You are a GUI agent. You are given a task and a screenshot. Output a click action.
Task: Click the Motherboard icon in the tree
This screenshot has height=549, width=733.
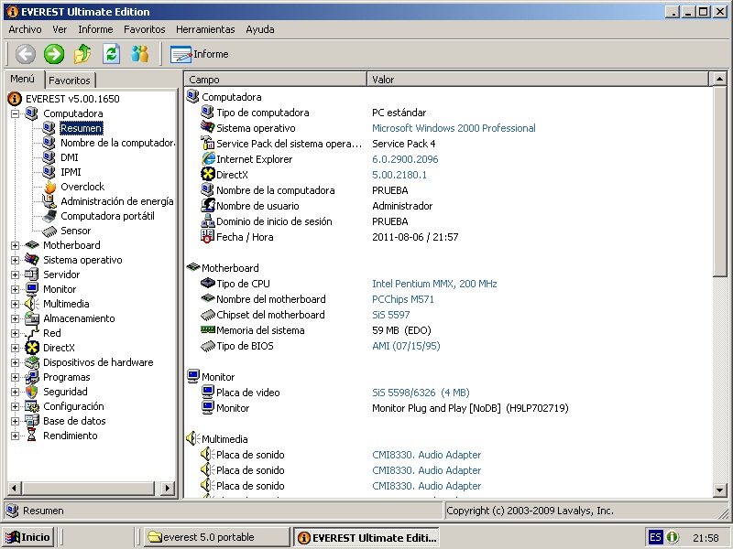click(32, 245)
